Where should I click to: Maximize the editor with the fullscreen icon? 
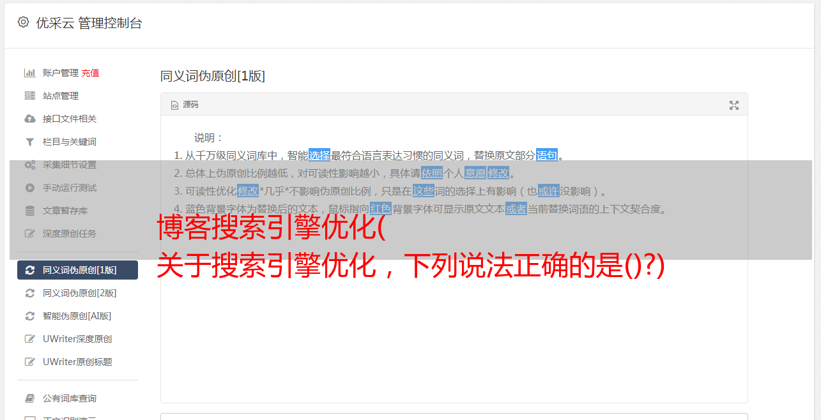pyautogui.click(x=734, y=105)
